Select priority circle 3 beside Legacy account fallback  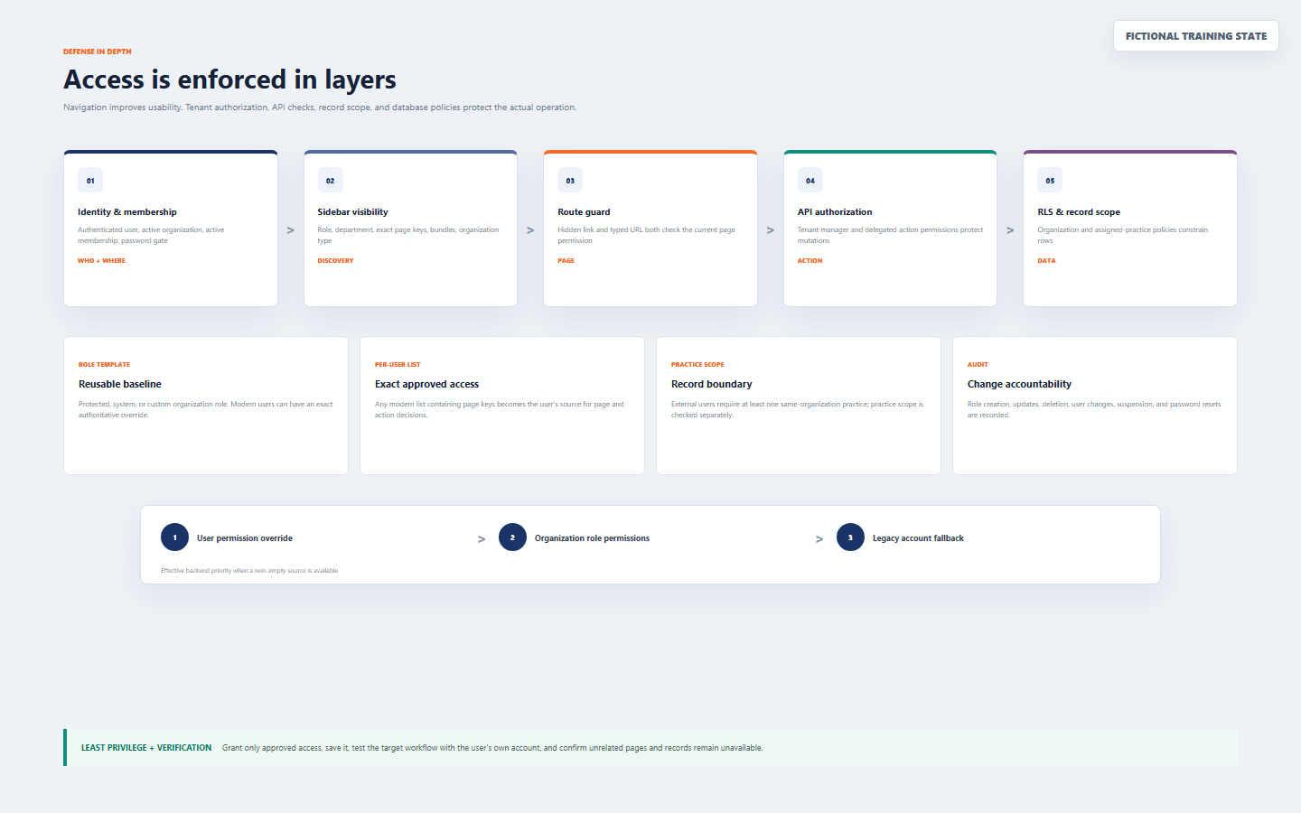tap(850, 537)
